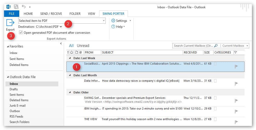The width and height of the screenshot is (256, 130).
Task: Open the Current Mailbox scope dropdown
Action: coord(247,46)
